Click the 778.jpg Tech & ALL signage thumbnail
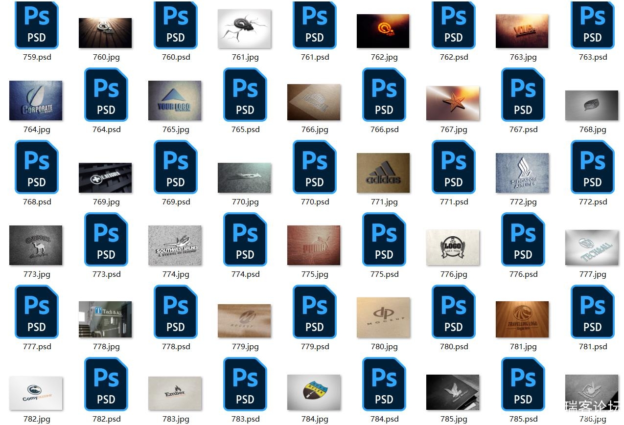 click(105, 319)
